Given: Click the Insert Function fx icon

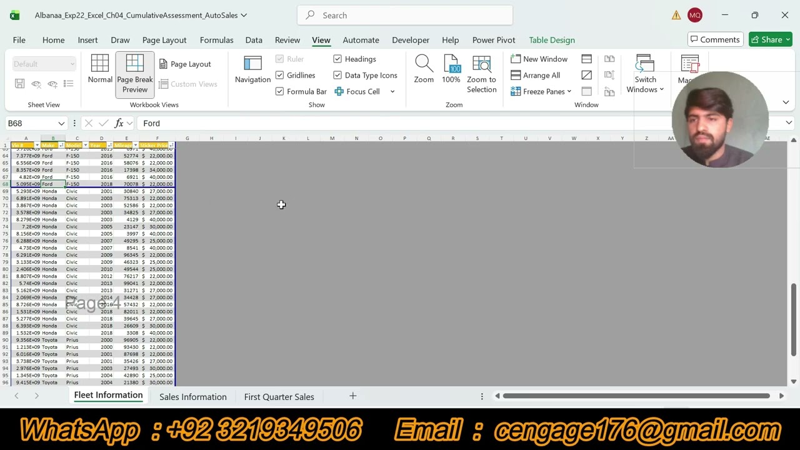Looking at the screenshot, I should click(x=119, y=123).
